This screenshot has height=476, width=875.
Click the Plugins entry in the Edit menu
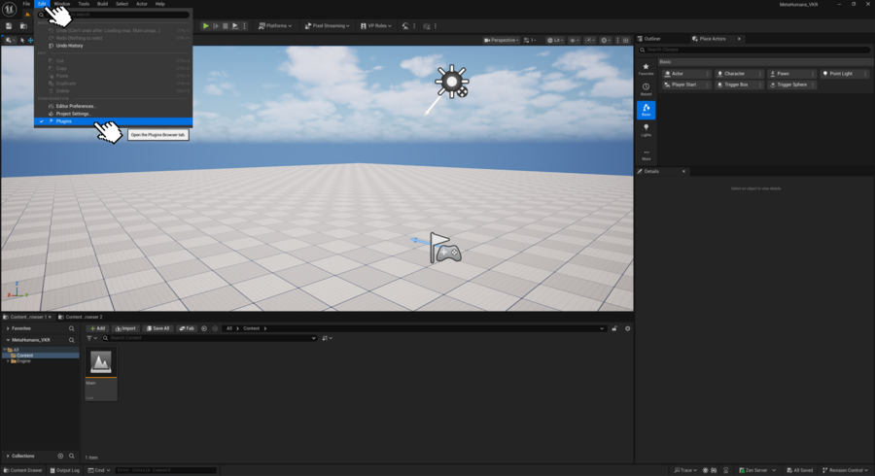tap(63, 121)
